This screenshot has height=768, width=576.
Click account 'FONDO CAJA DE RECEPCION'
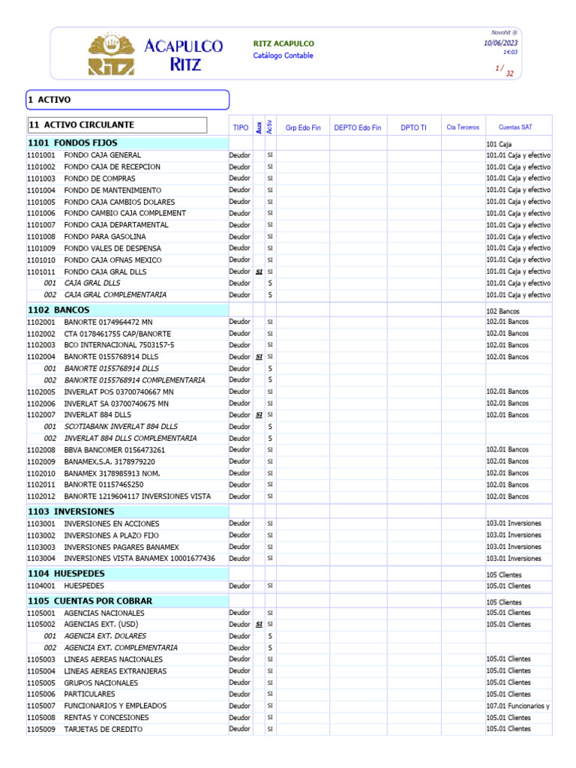click(112, 167)
